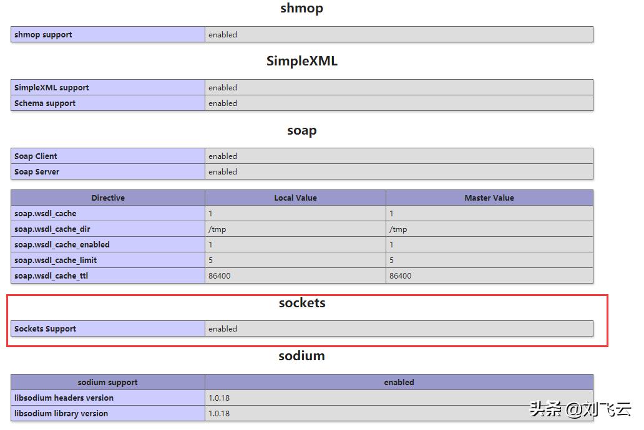Click the "sockets" section heading
The width and height of the screenshot is (644, 430).
(302, 303)
